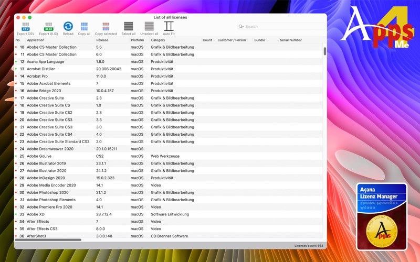Click the Export CSV toolbar icon
420x262 pixels.
[26, 27]
